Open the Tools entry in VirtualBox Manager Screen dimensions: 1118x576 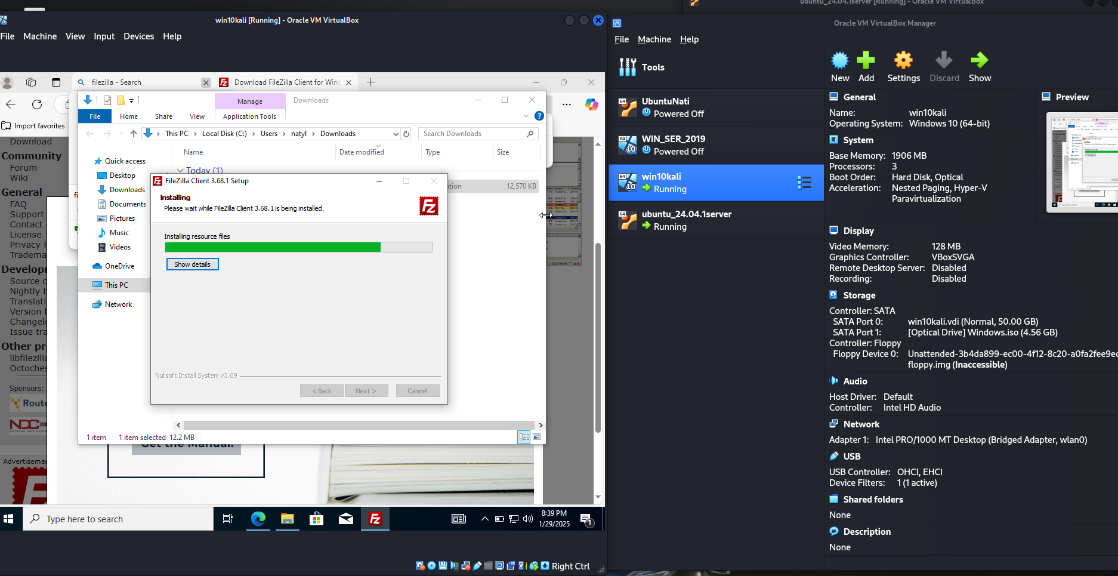click(x=716, y=67)
